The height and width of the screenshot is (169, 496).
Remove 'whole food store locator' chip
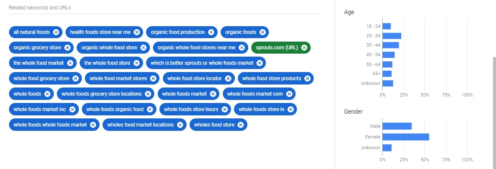(x=228, y=78)
